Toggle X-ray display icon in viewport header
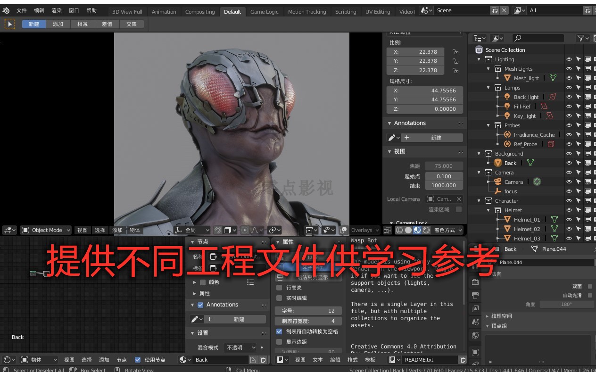Screen dimensions: 596x372 (x=388, y=230)
